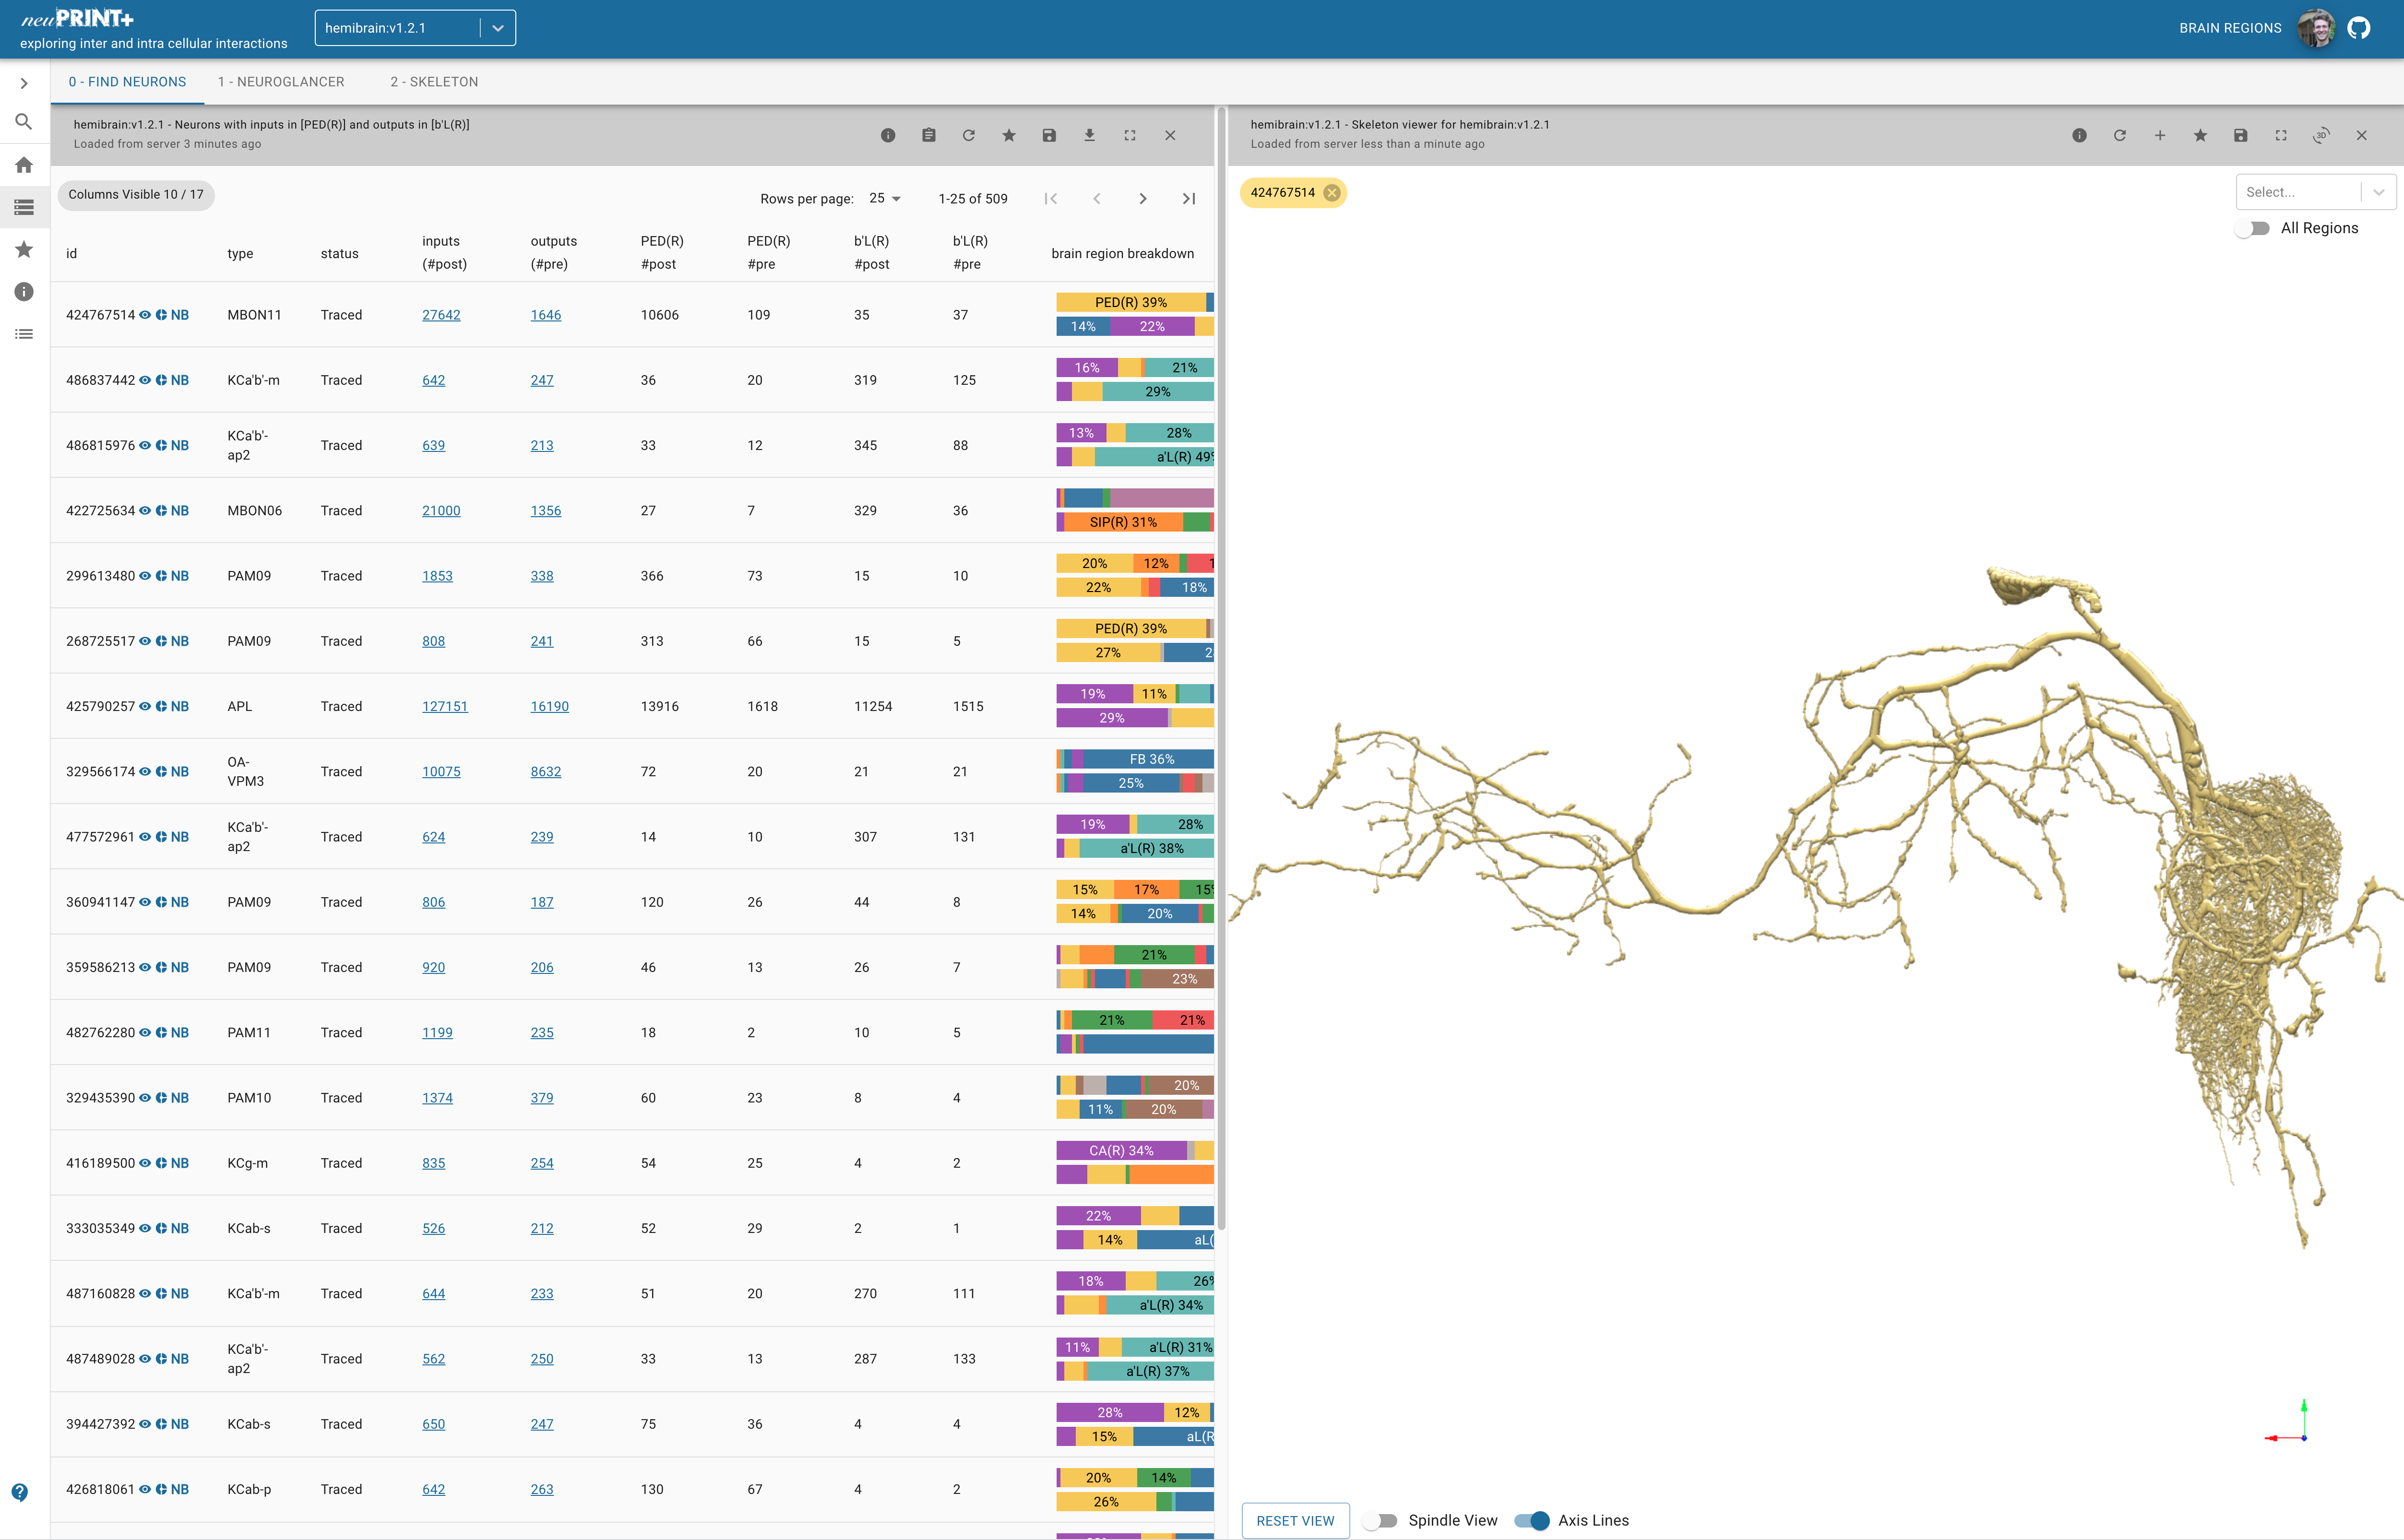This screenshot has width=2404, height=1540.
Task: Open the search icon in left sidebar
Action: [24, 122]
